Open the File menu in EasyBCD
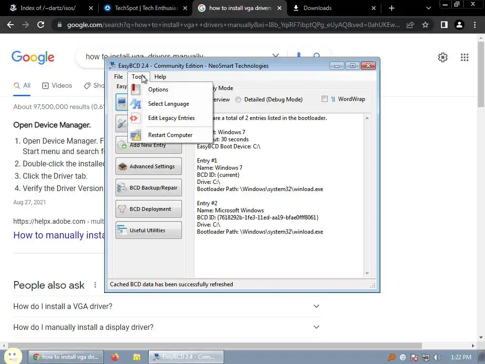 coord(118,77)
